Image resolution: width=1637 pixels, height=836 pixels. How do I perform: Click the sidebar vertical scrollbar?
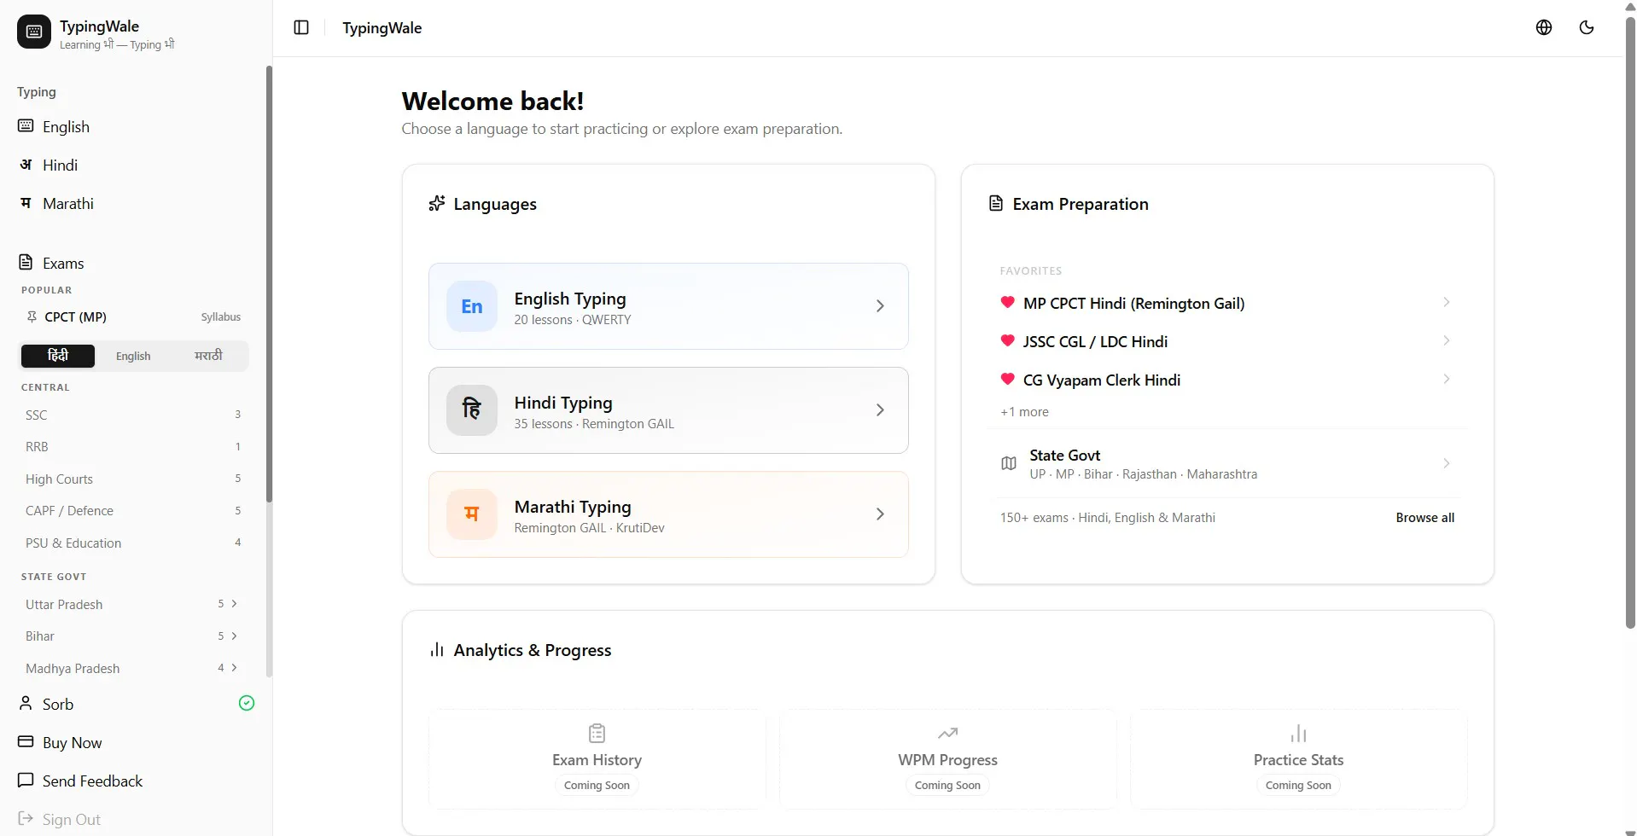pos(269,283)
